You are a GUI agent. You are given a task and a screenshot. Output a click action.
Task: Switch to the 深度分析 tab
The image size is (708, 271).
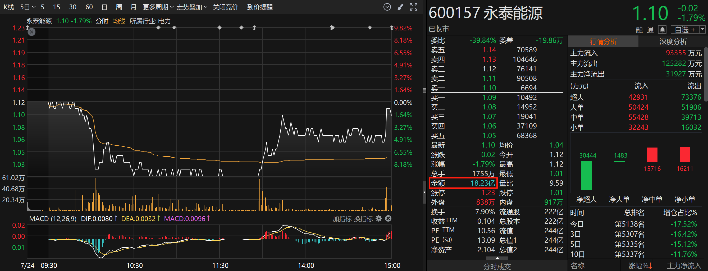point(673,42)
